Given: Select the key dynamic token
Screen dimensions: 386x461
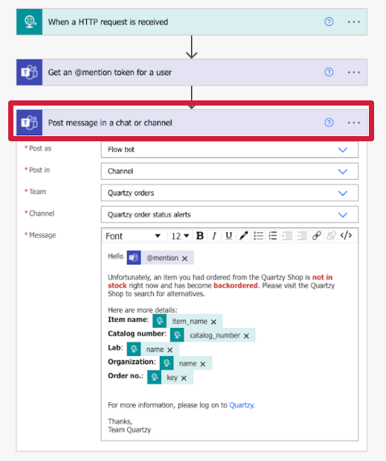Looking at the screenshot, I should [170, 377].
